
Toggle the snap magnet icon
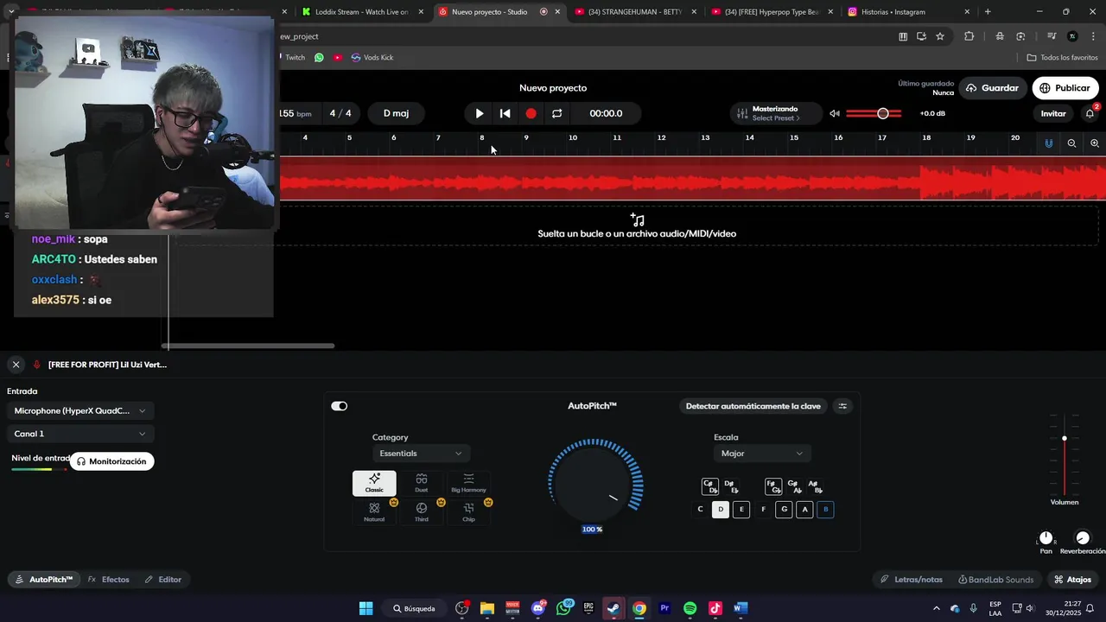[x=1049, y=143]
